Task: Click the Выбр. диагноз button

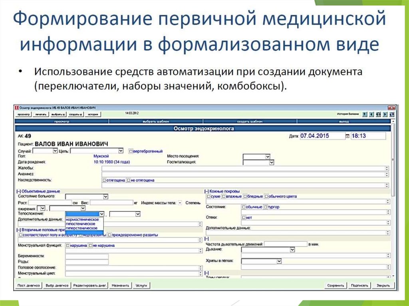Action: (57, 286)
